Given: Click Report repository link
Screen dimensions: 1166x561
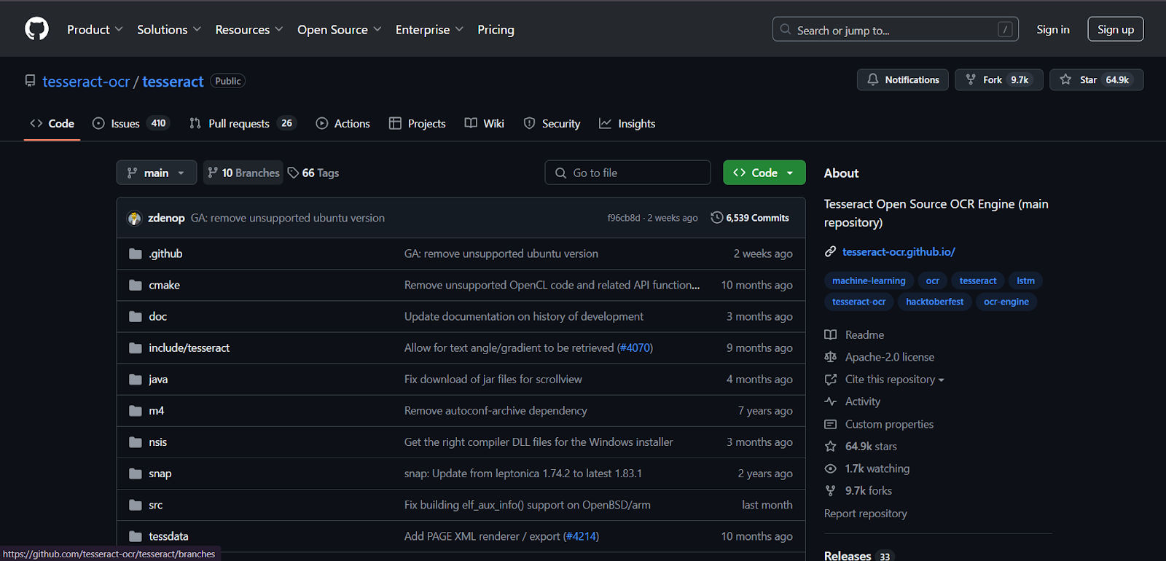Looking at the screenshot, I should (866, 514).
